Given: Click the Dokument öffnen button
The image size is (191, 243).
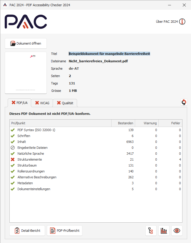Looking at the screenshot, I should tap(26, 43).
